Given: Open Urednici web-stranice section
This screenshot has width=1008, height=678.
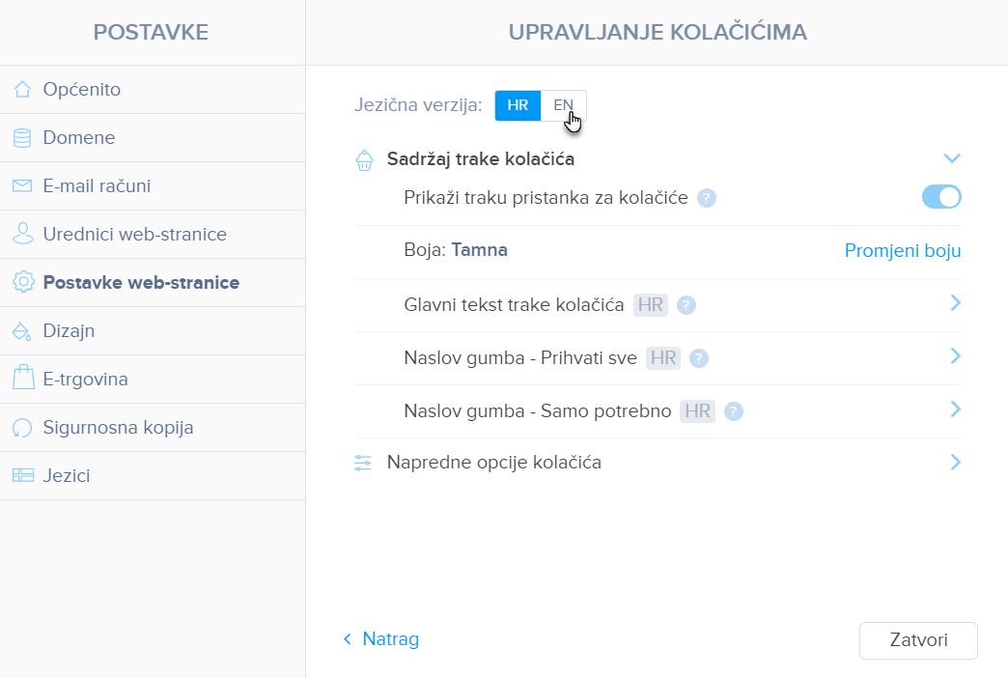Looking at the screenshot, I should [x=153, y=234].
